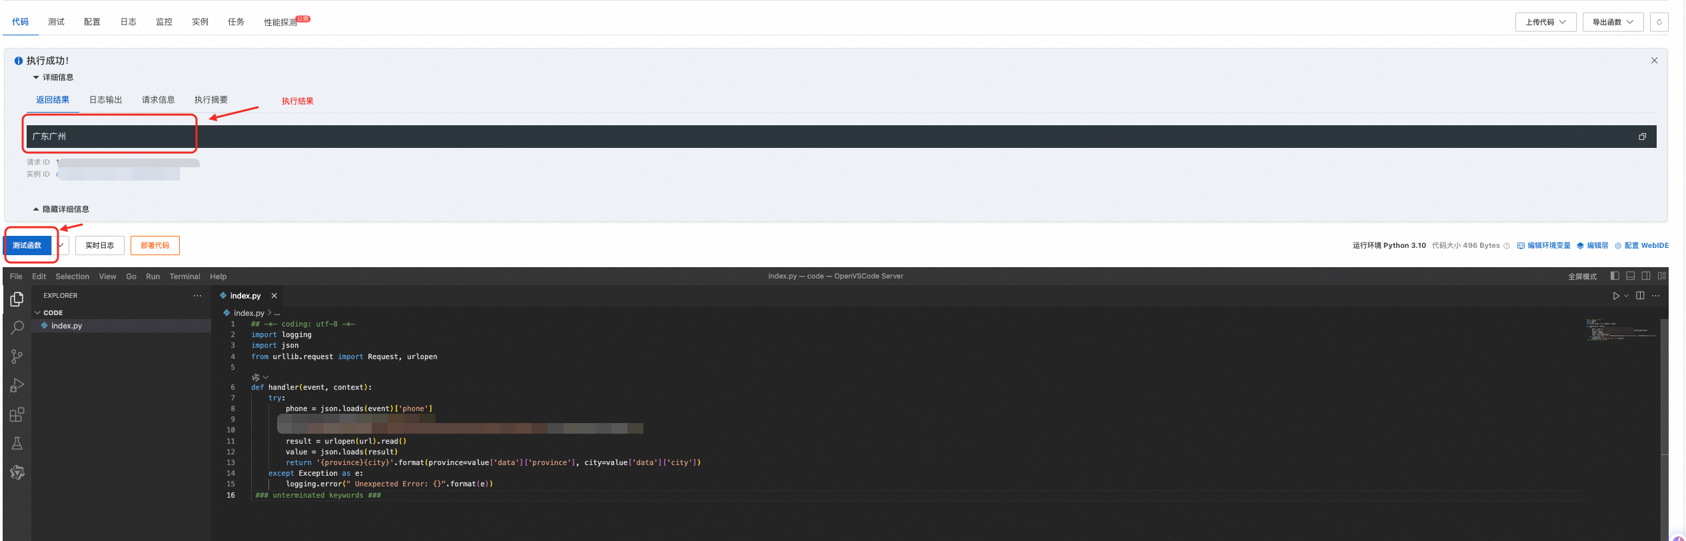Copy the return result with the copy icon

[1643, 137]
